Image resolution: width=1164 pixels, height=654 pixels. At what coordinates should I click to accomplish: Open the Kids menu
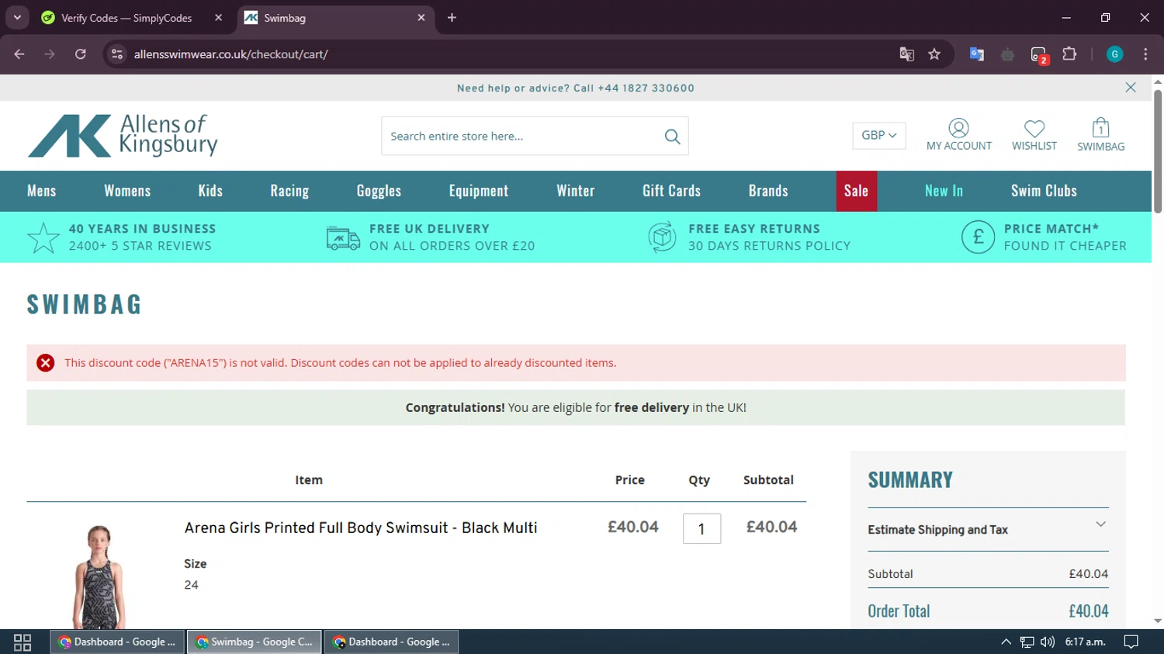pos(210,191)
